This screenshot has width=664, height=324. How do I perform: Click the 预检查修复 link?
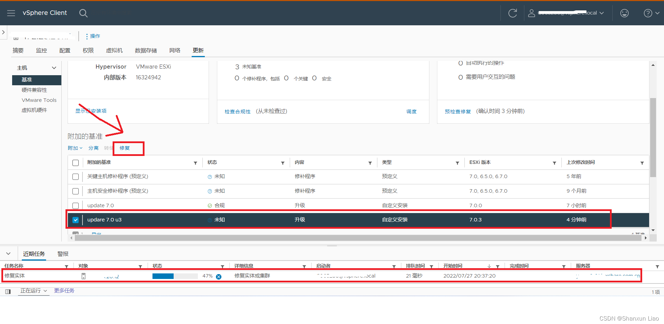point(458,112)
